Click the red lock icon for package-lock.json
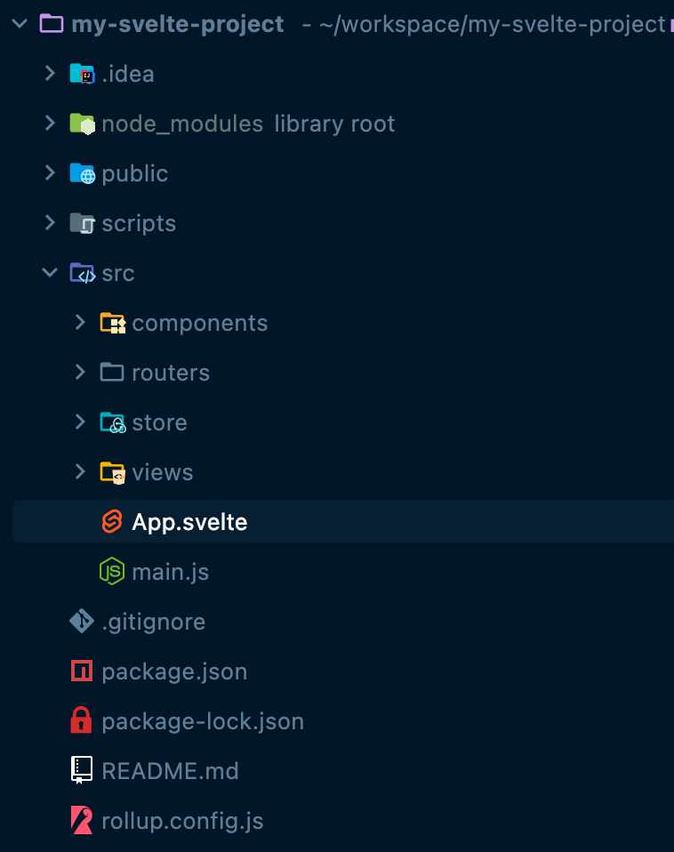 coord(82,720)
